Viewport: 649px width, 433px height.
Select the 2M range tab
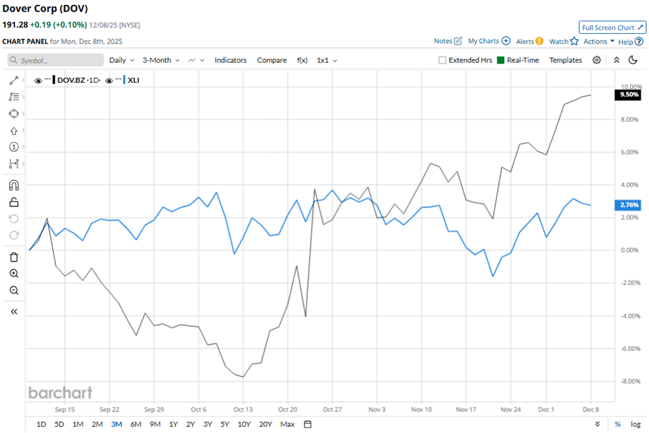(97, 424)
